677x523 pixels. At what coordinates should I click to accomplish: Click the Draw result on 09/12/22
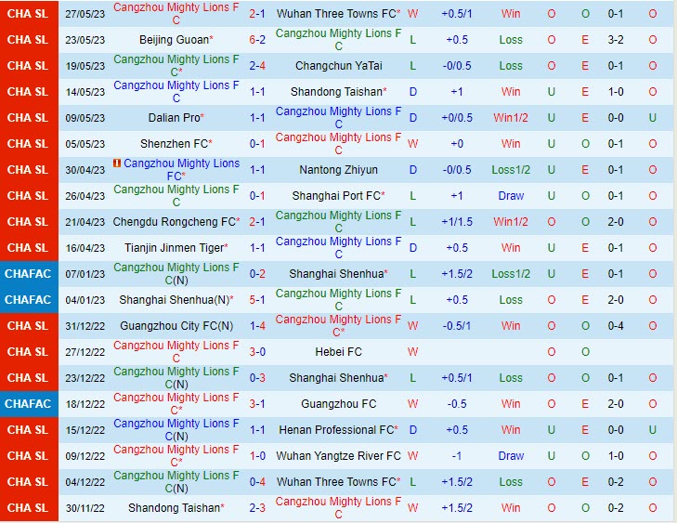point(511,455)
